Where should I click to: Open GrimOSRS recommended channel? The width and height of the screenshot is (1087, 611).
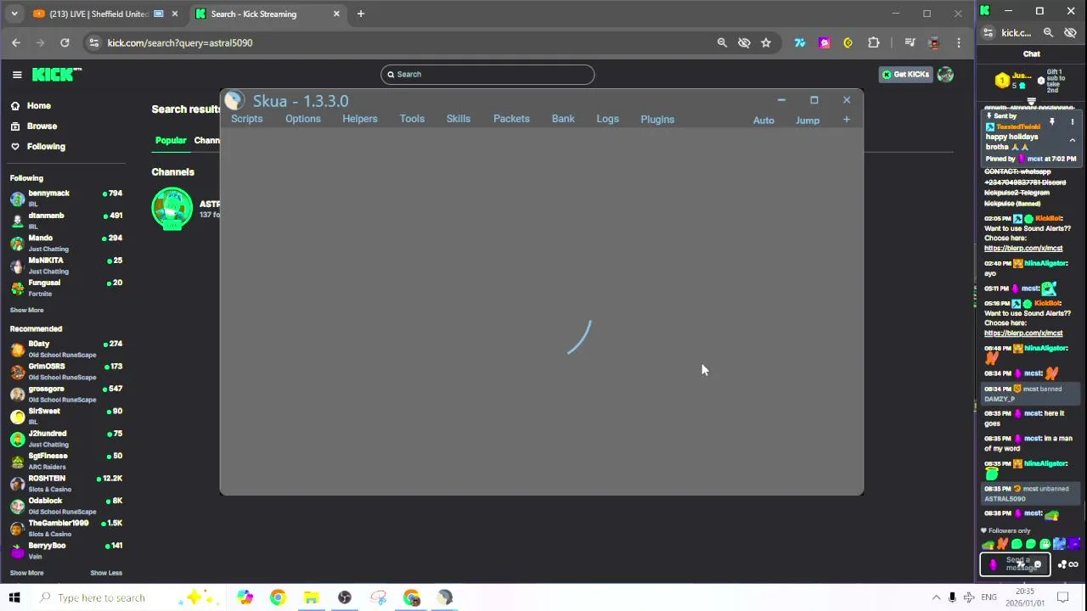coord(66,371)
